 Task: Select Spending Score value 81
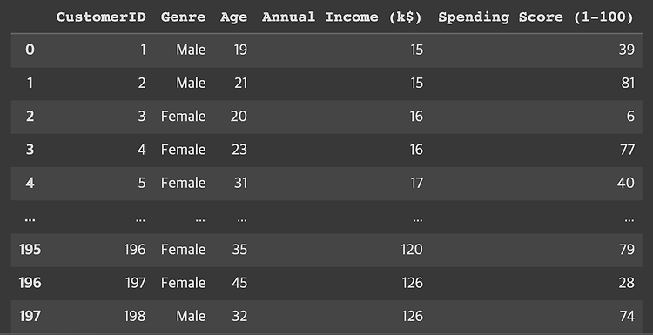pos(627,84)
